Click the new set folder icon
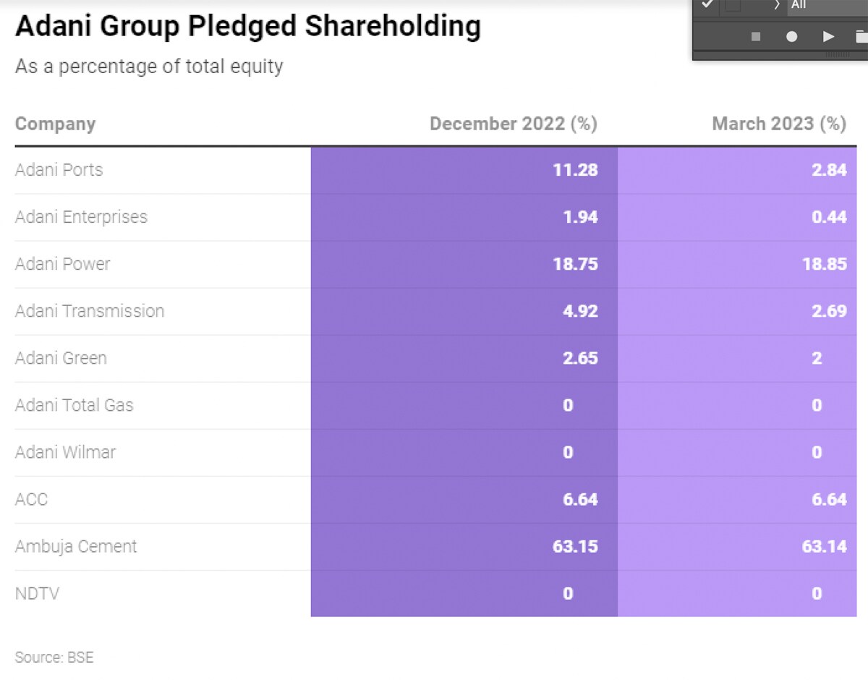The image size is (868, 680). coord(861,36)
